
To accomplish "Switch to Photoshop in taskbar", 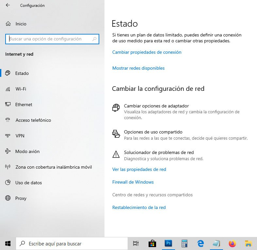I will [168, 243].
